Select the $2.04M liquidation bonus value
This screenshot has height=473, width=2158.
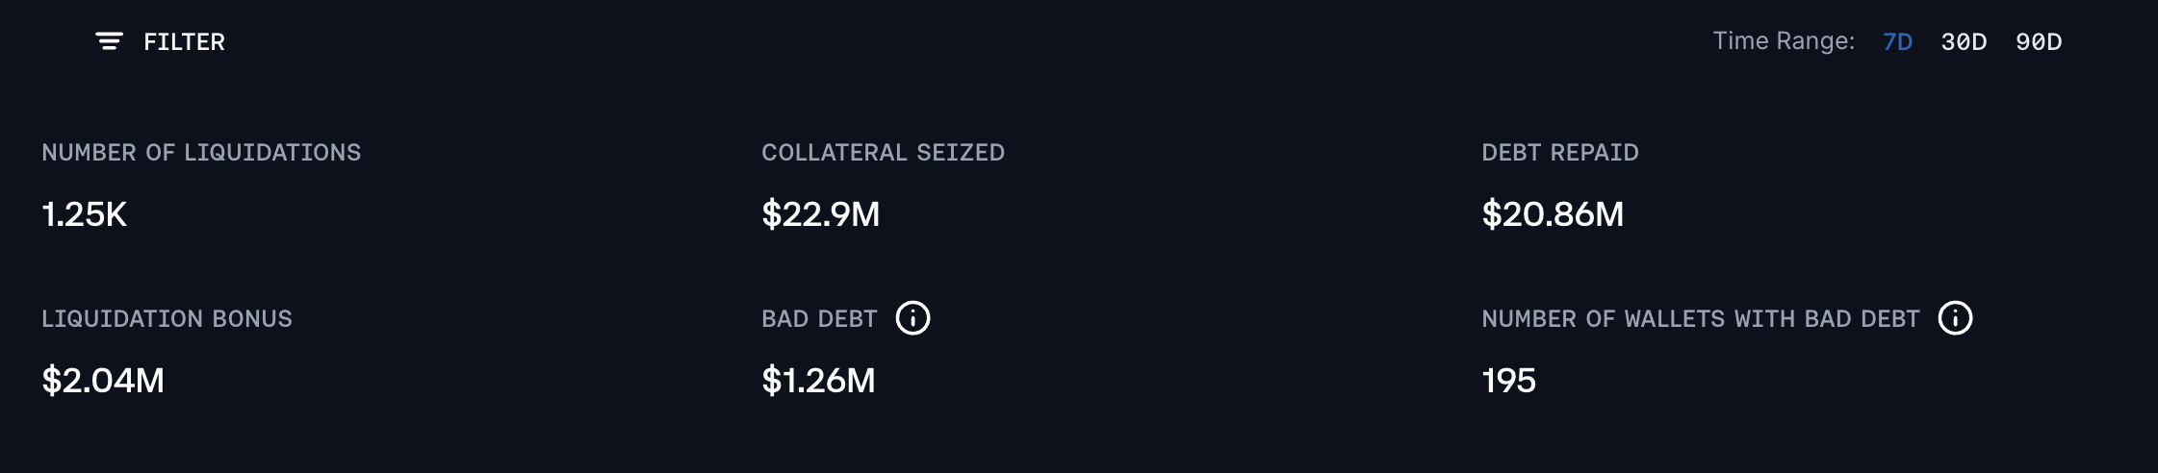(x=103, y=381)
